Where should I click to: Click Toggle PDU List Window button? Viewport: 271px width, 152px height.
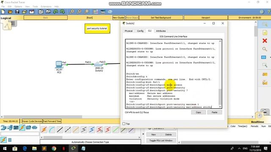coord(161,141)
